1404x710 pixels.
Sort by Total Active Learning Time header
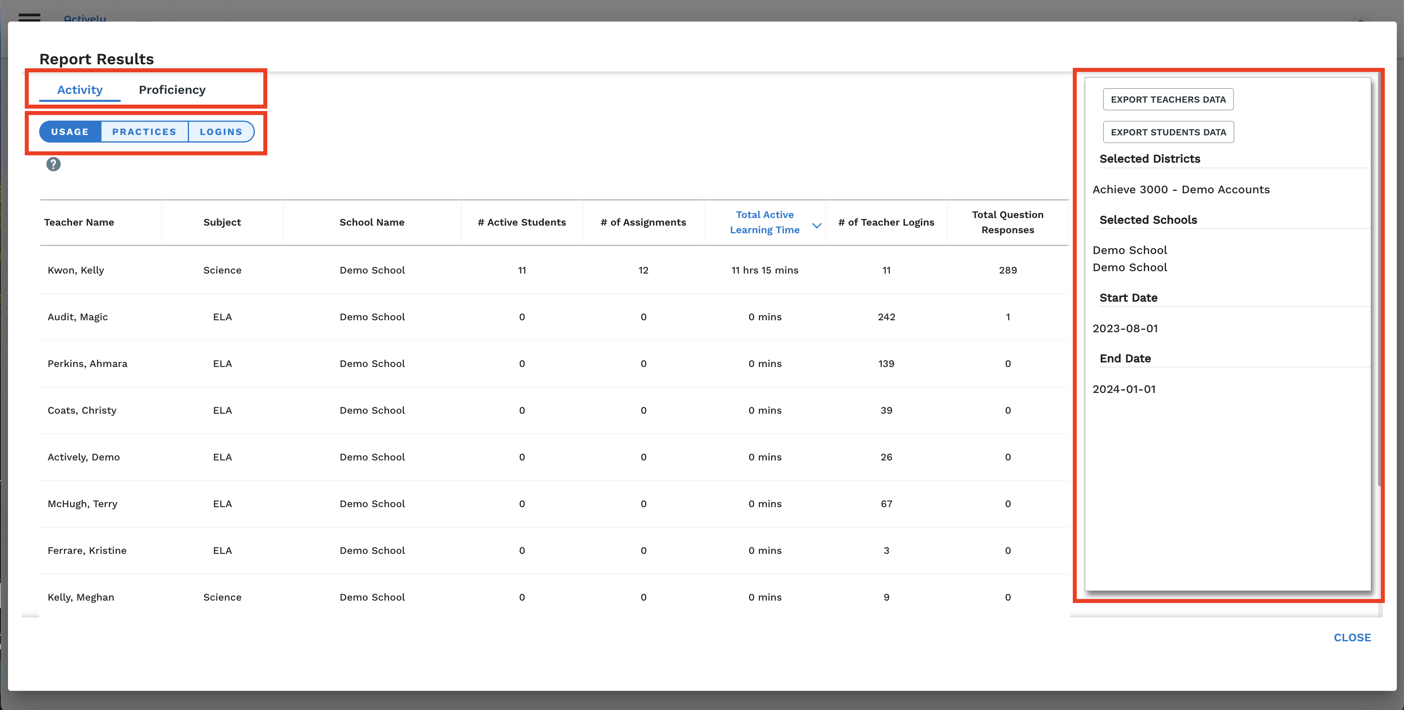point(765,222)
